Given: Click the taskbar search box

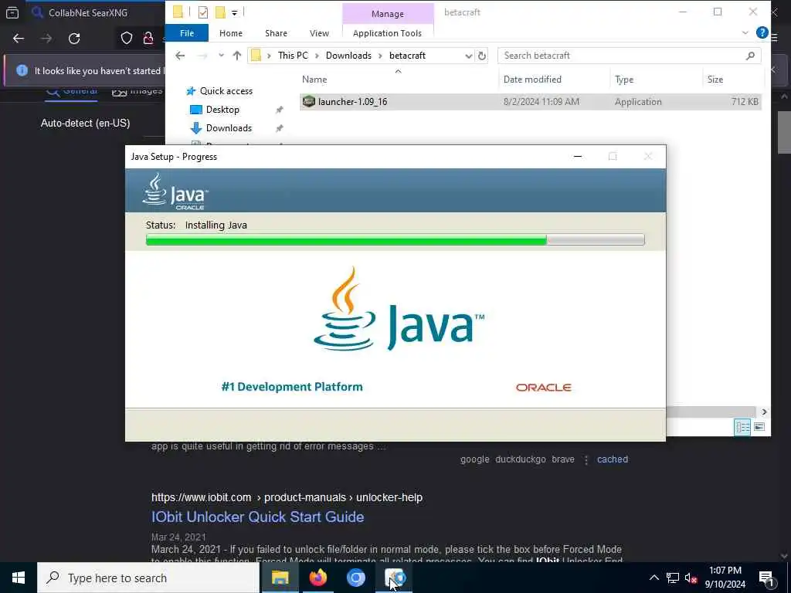Looking at the screenshot, I should [x=148, y=578].
